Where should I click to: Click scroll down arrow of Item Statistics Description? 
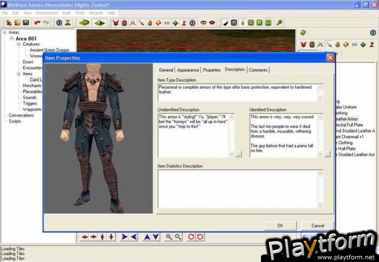(x=321, y=205)
